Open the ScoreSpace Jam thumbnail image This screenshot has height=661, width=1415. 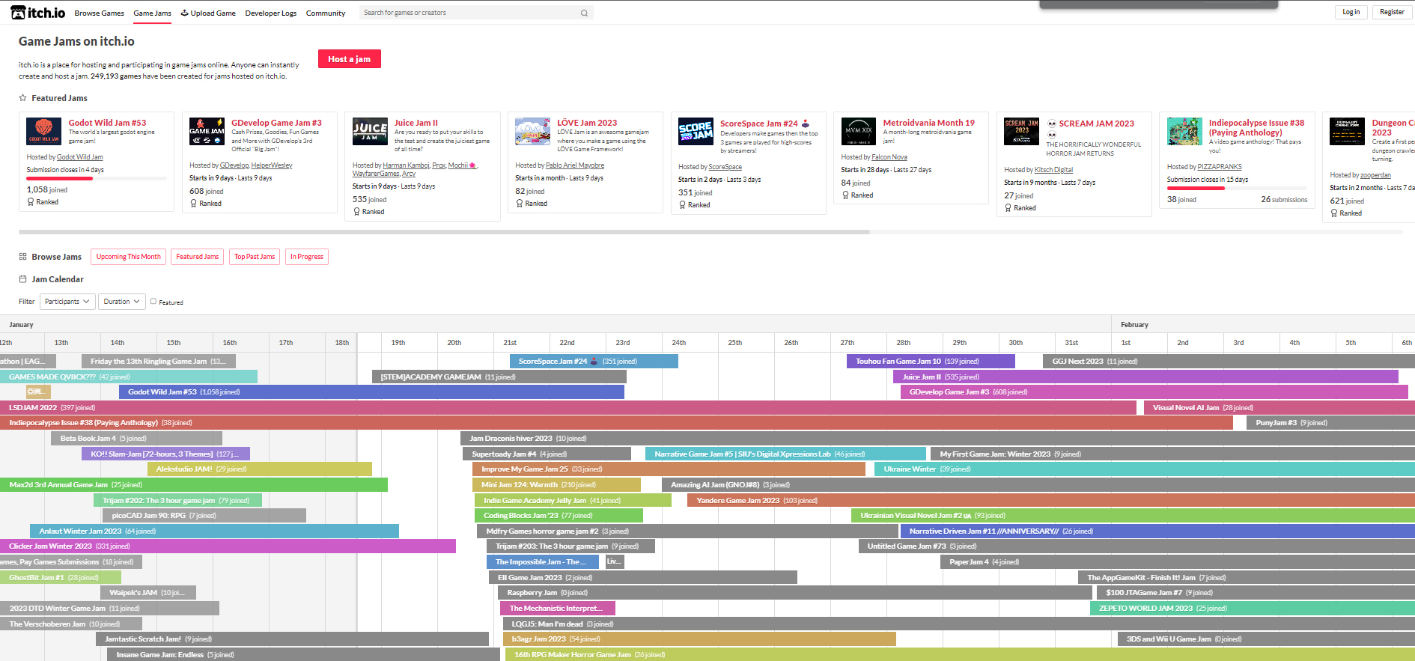coord(696,131)
